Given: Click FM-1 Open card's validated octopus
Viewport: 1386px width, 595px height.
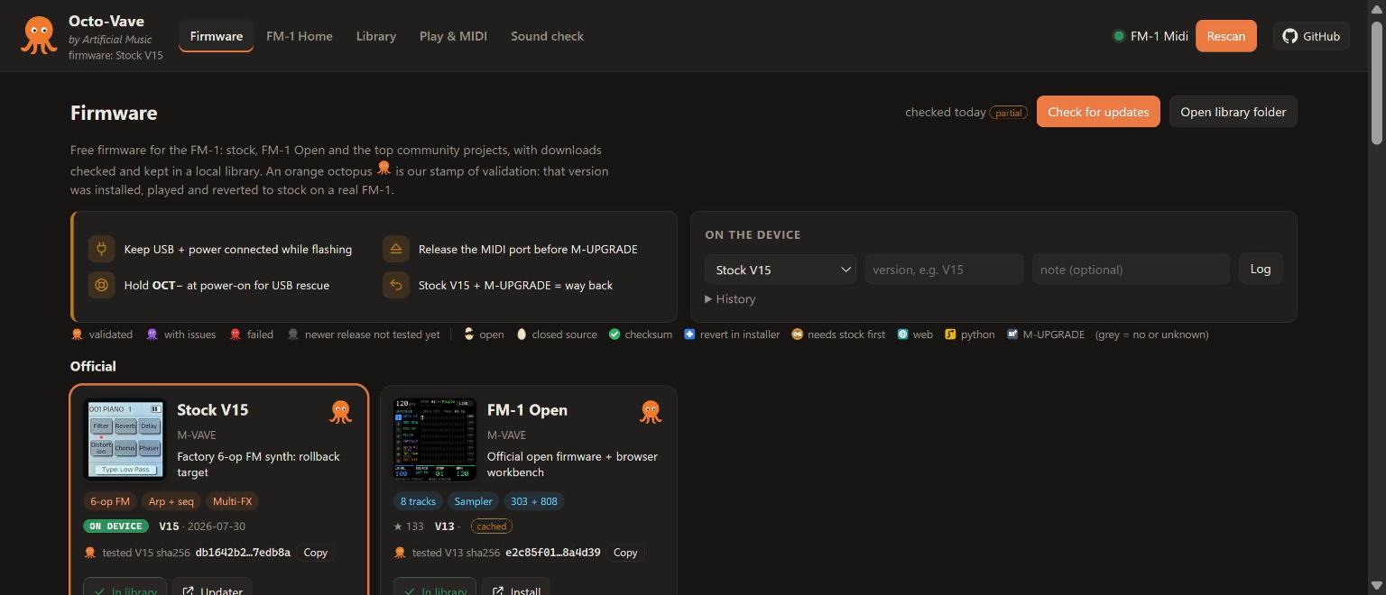Looking at the screenshot, I should 651,412.
